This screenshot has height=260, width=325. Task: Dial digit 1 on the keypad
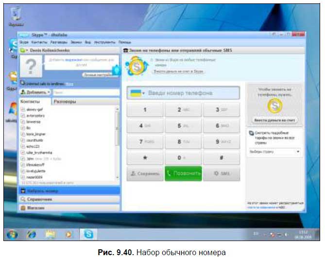(x=145, y=110)
